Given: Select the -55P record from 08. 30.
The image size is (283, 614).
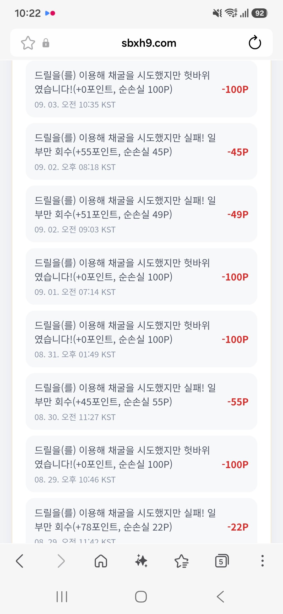Looking at the screenshot, I should [141, 401].
